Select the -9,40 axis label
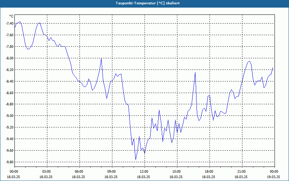The image size is (289, 181). pyautogui.click(x=10, y=139)
